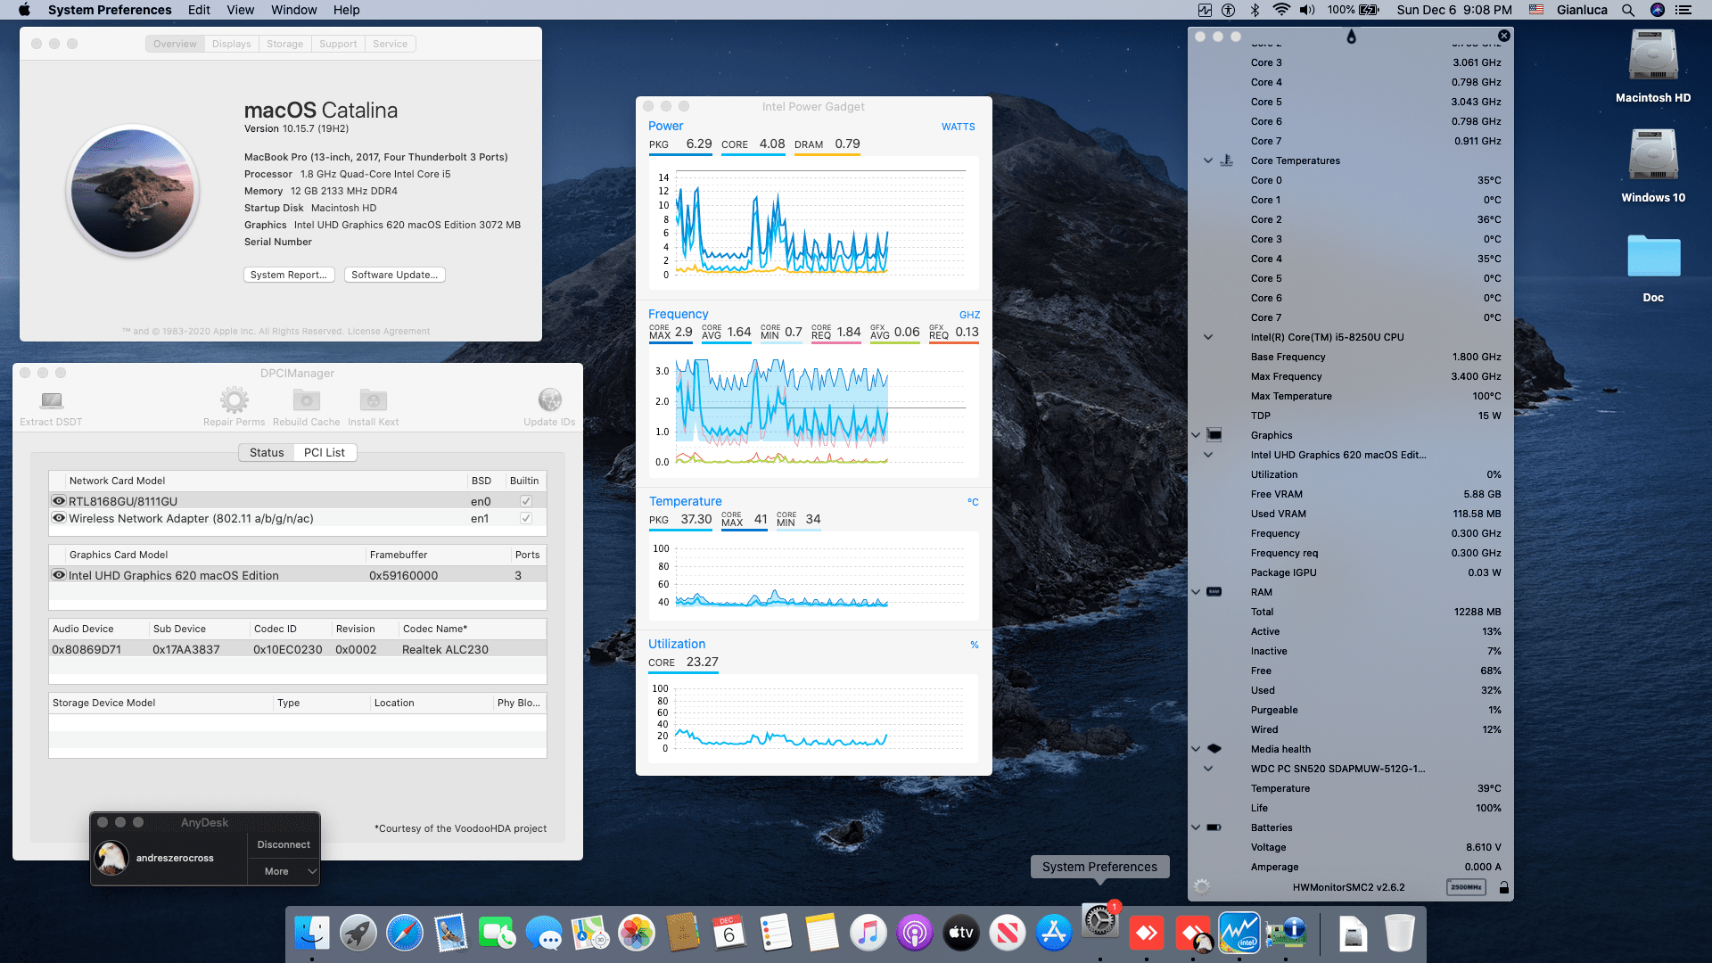Click Intel Power Gadget Dock icon

[x=1239, y=934]
